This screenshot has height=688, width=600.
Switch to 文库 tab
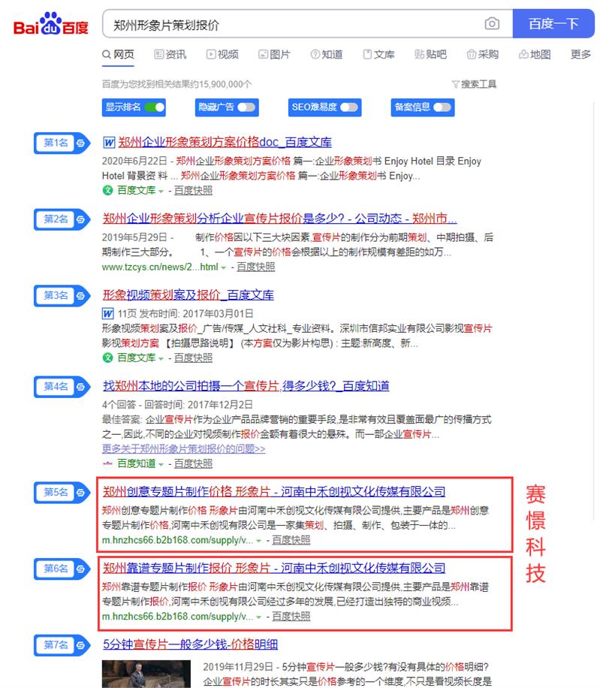coord(378,54)
